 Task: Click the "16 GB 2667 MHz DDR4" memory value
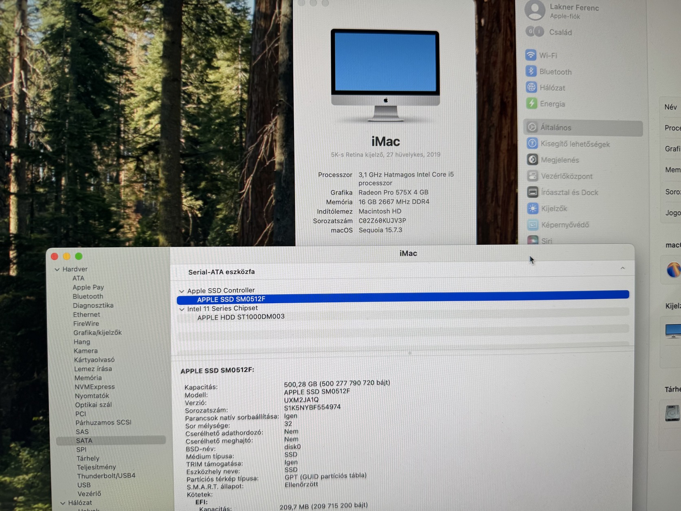coord(394,202)
